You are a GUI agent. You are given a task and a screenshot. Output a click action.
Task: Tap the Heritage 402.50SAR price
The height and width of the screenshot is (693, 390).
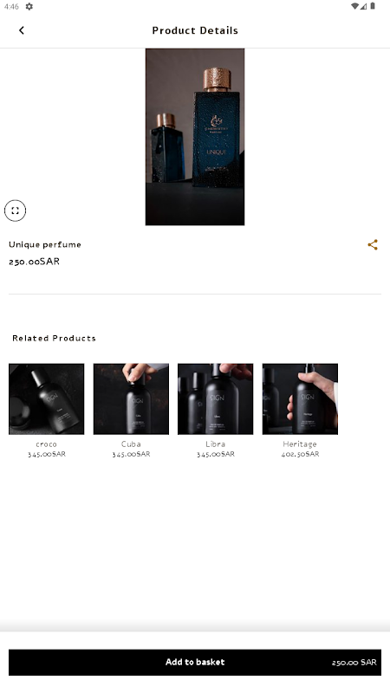point(300,454)
